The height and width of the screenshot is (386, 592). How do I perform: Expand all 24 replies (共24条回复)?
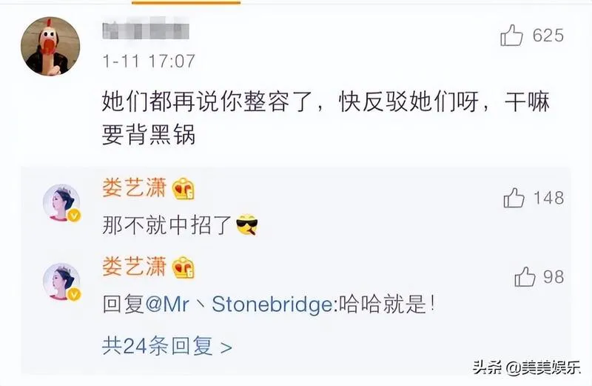pyautogui.click(x=167, y=345)
